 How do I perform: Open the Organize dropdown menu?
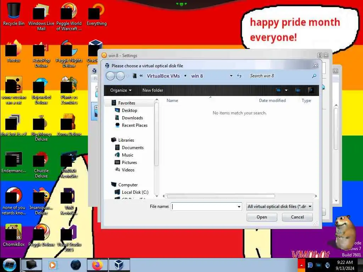121,90
